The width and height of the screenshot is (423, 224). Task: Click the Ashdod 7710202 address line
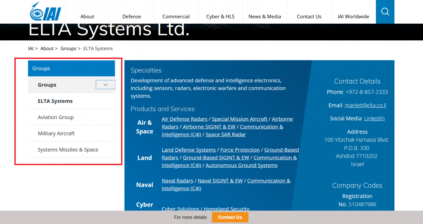click(357, 156)
